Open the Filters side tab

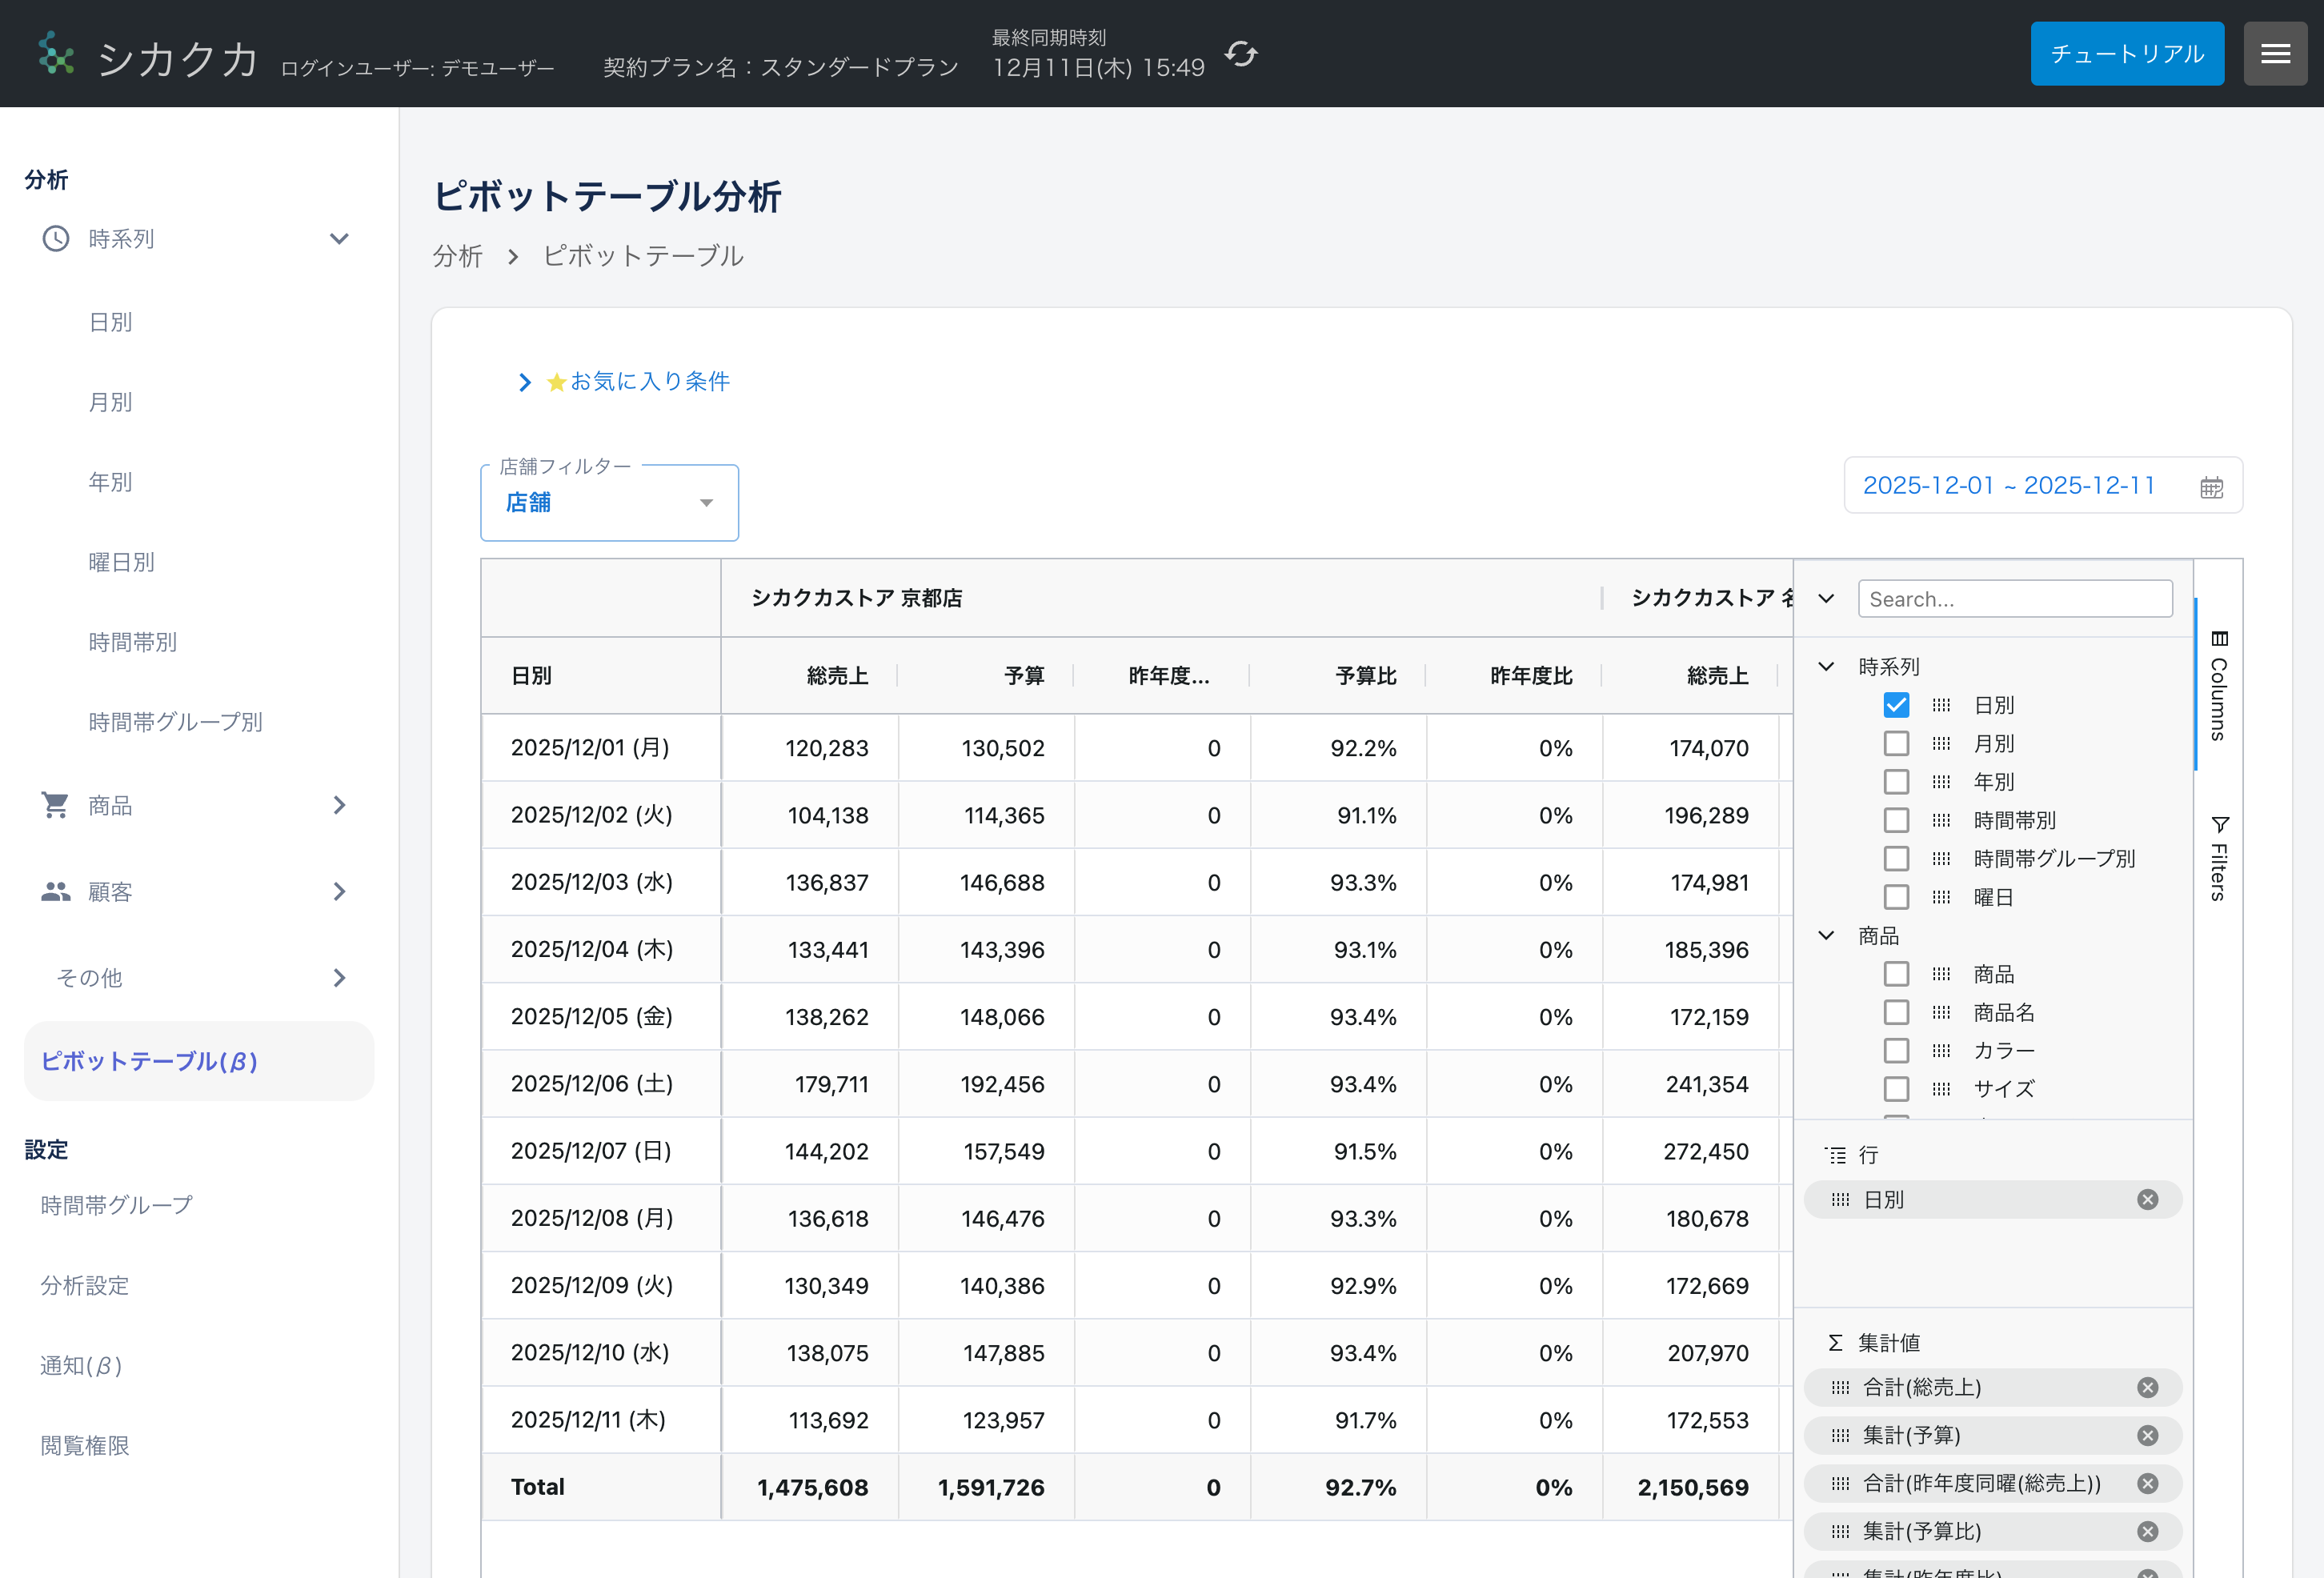click(x=2219, y=858)
